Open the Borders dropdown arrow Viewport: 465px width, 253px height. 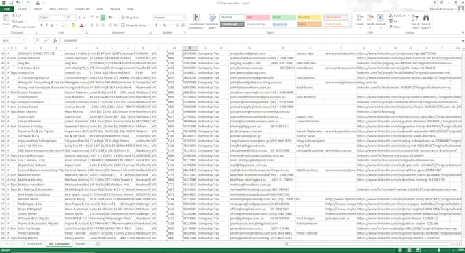coord(67,25)
